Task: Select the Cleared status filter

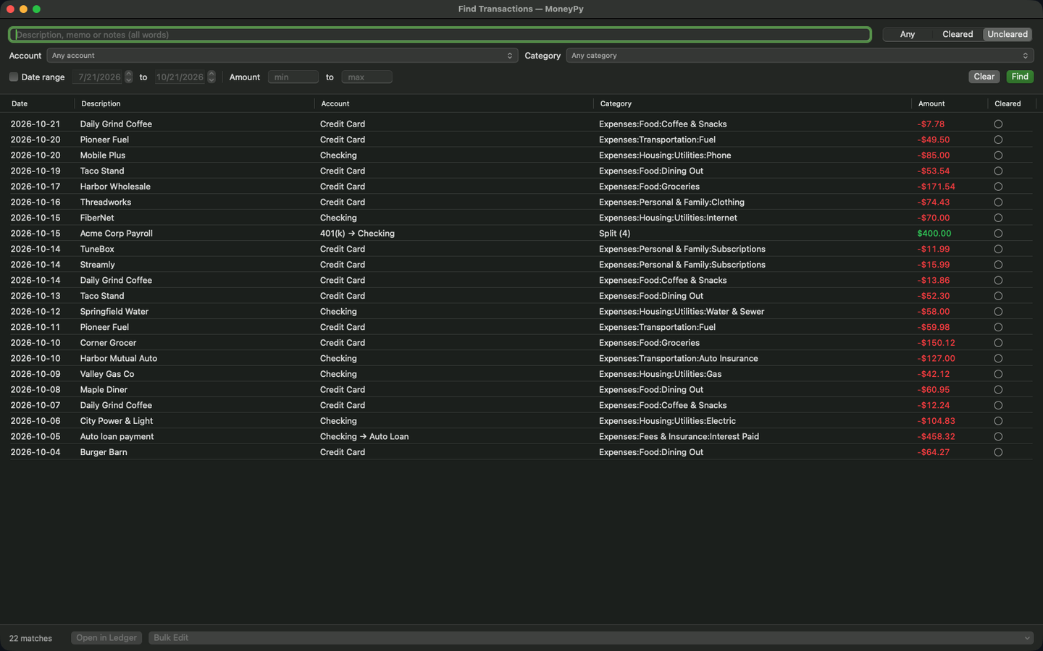Action: [x=958, y=34]
